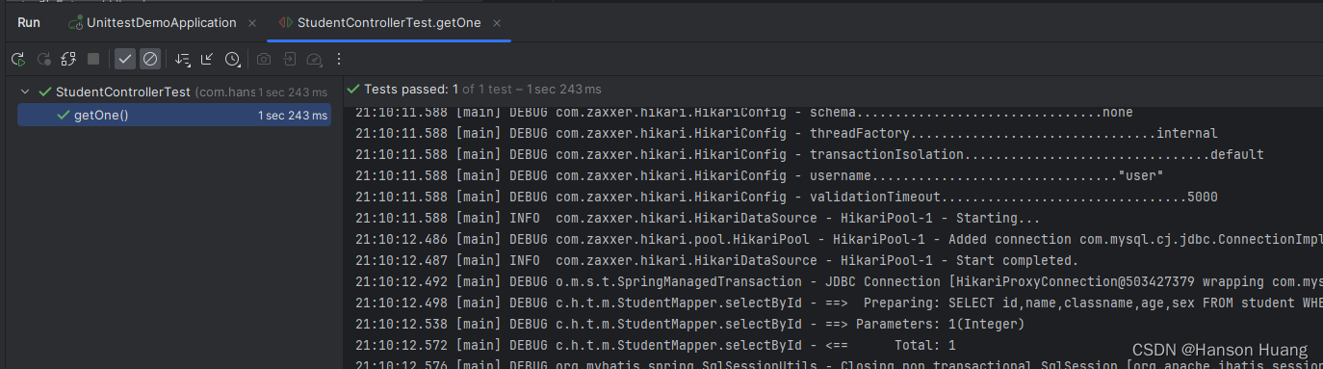Select the StudentControllerTest tree row
Image resolution: width=1323 pixels, height=369 pixels.
pyautogui.click(x=173, y=92)
